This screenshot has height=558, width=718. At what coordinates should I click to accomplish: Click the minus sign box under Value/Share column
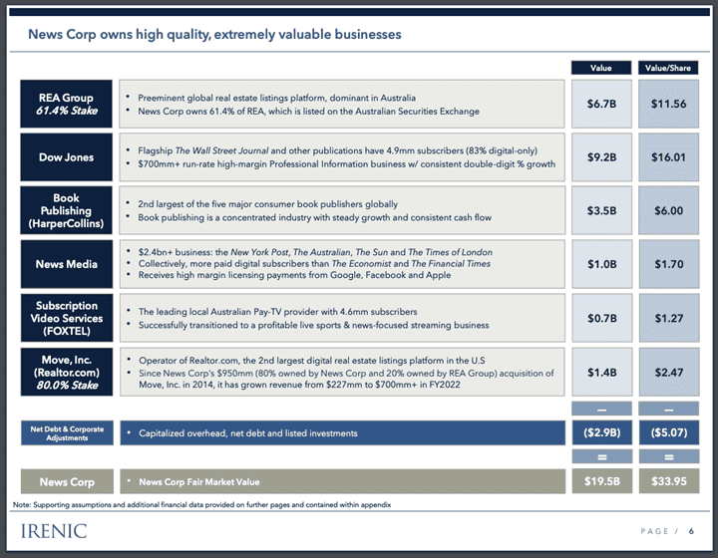tap(668, 409)
